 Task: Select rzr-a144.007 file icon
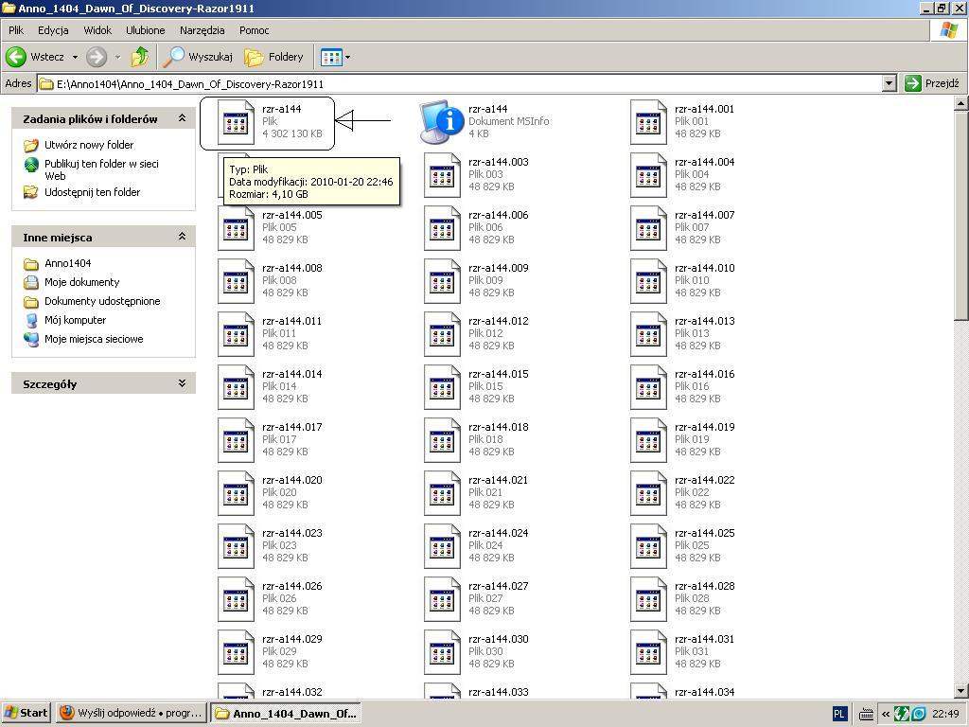[x=648, y=228]
